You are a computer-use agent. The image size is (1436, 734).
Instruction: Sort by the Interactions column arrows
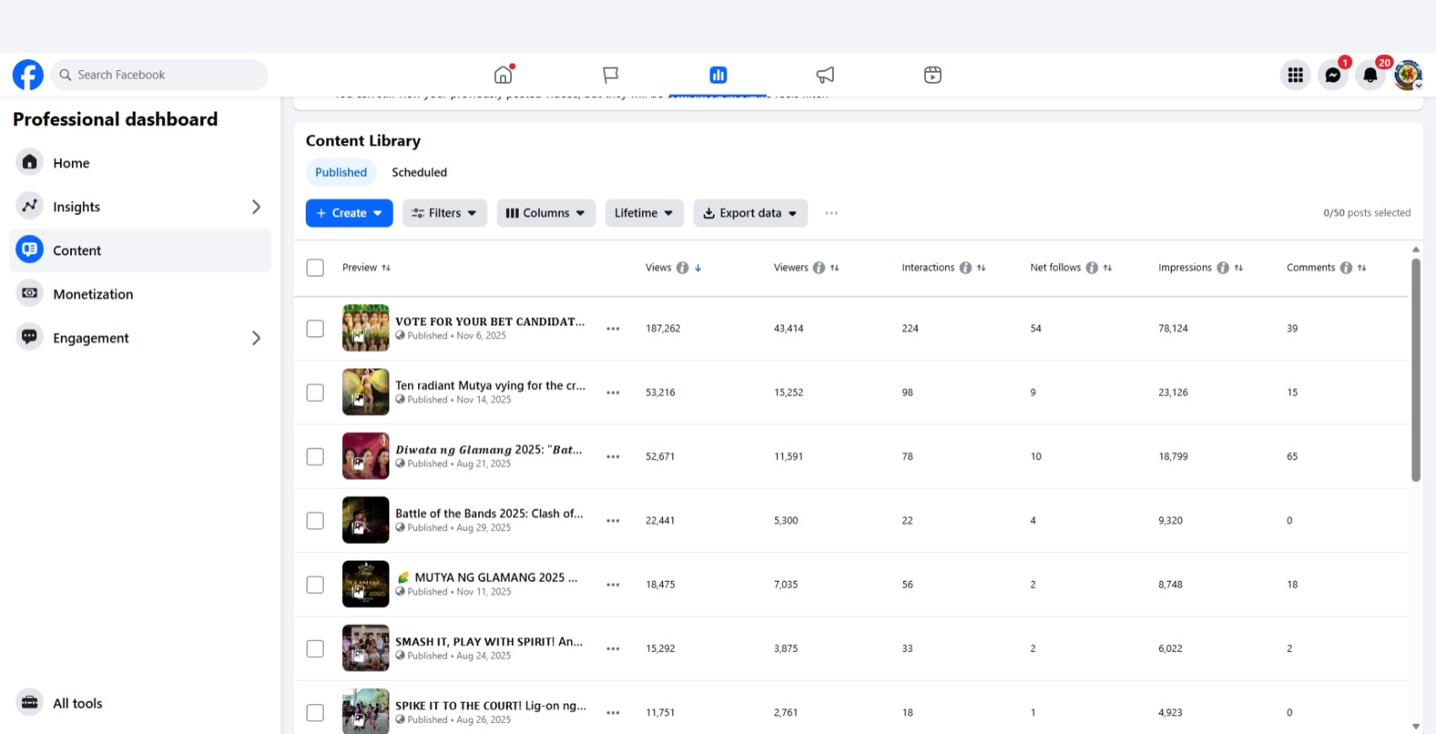click(x=982, y=268)
